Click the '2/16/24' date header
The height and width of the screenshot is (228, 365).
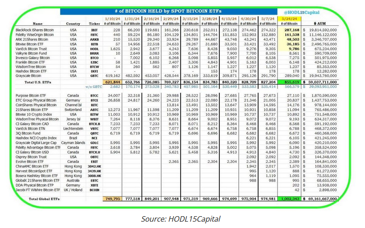(x=151, y=19)
